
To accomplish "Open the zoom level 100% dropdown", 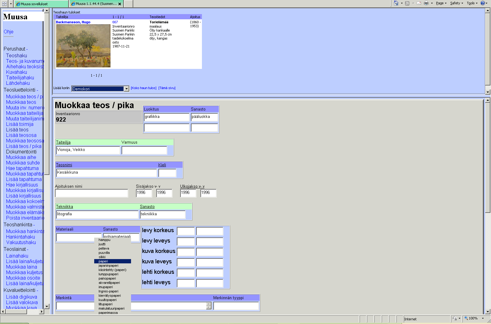I will [483, 318].
